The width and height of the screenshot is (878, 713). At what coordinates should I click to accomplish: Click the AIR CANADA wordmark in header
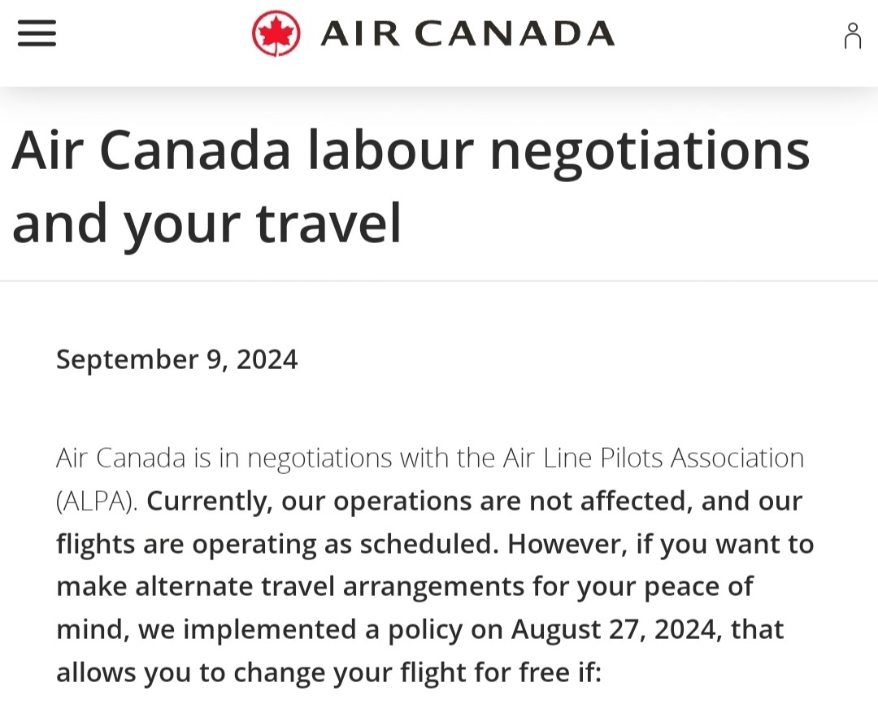tap(467, 34)
